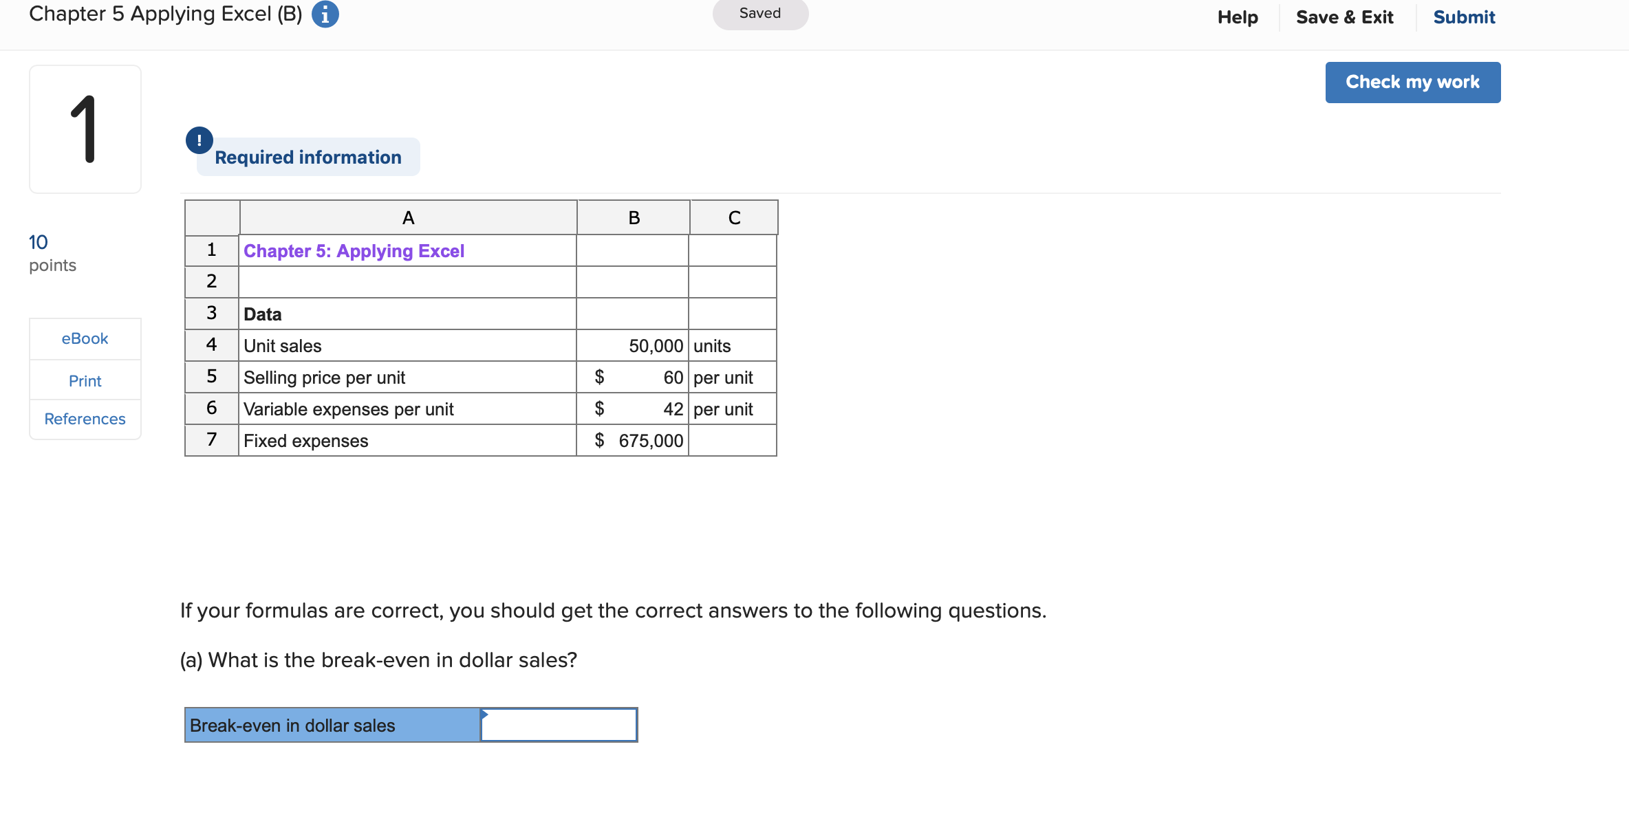Viewport: 1629px width, 839px height.
Task: Click the Chapter 5: Applying Excel cell text
Action: pyautogui.click(x=354, y=251)
